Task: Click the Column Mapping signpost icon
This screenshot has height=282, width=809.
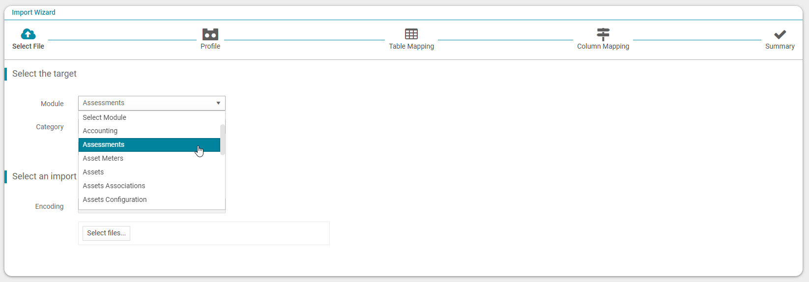Action: 603,34
